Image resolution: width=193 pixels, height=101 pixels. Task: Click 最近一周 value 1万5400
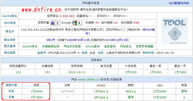[155, 72]
